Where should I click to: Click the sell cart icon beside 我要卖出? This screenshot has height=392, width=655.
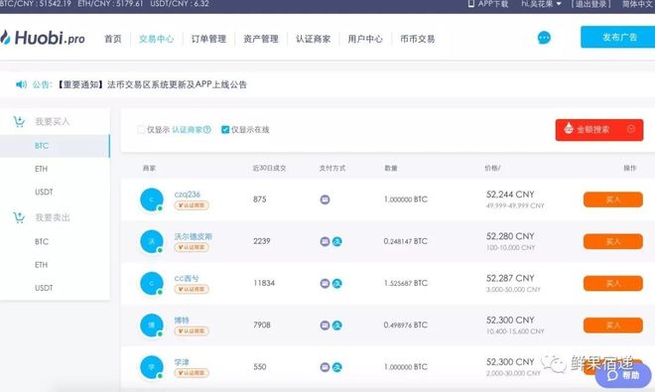pyautogui.click(x=19, y=217)
